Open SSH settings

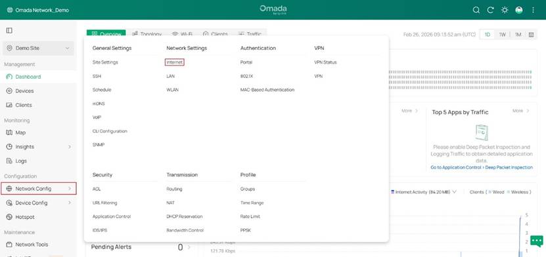click(97, 76)
